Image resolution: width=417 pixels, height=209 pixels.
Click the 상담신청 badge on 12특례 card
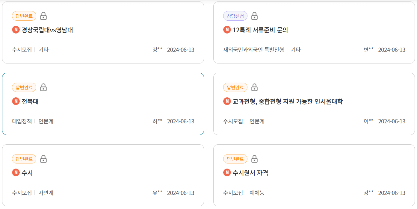235,16
